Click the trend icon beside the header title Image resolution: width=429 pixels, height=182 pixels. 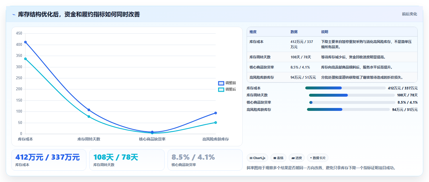14,14
